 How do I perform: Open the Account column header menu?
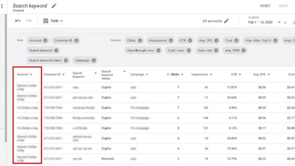31,75
